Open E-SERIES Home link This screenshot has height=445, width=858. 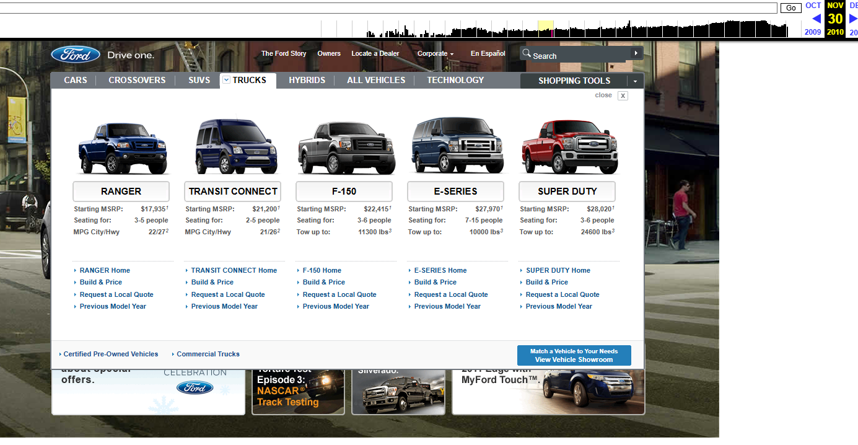(x=440, y=270)
